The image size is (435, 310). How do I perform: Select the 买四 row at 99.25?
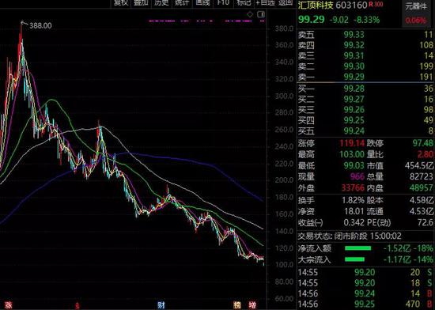[x=365, y=120]
